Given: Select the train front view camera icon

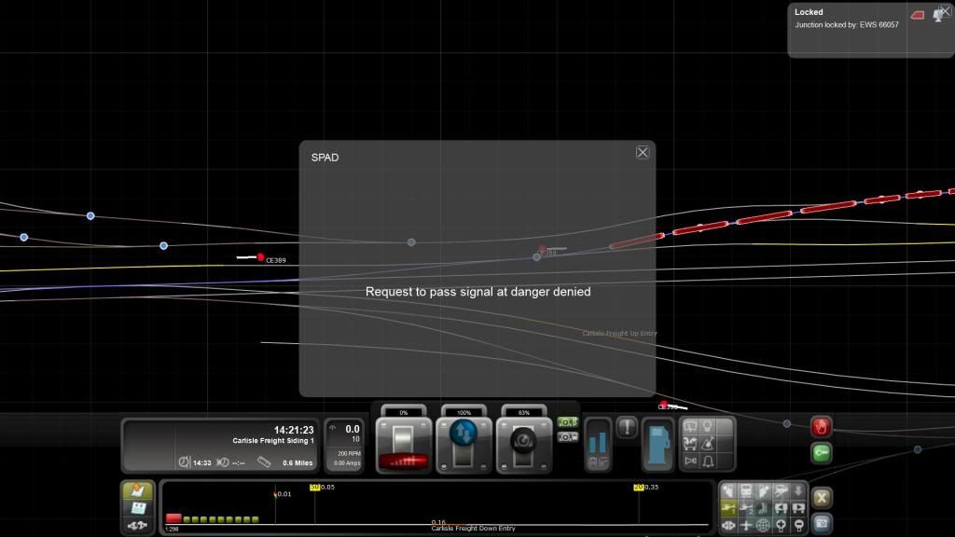Looking at the screenshot, I should click(x=745, y=490).
